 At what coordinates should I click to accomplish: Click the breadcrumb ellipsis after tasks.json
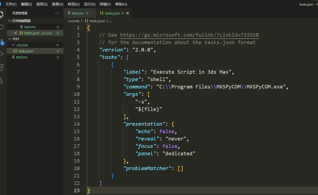click(x=110, y=21)
